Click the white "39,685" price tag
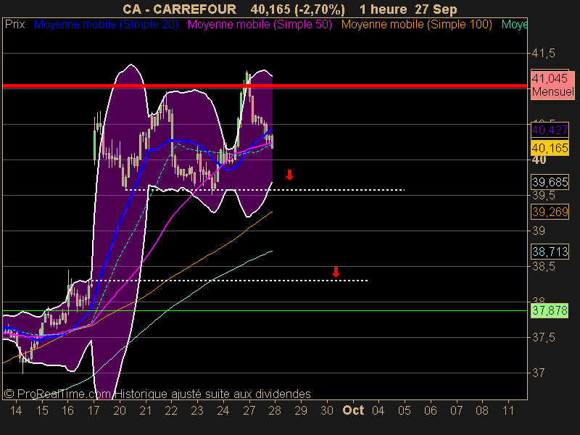 (x=550, y=182)
